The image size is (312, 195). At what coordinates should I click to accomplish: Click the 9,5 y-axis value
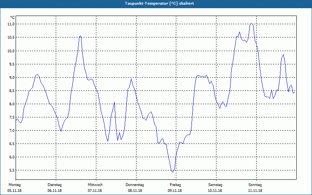pyautogui.click(x=12, y=64)
